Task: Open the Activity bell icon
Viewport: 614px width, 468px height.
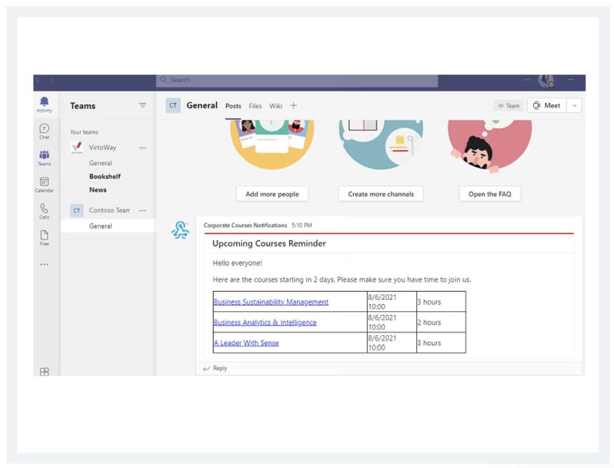Action: 44,104
